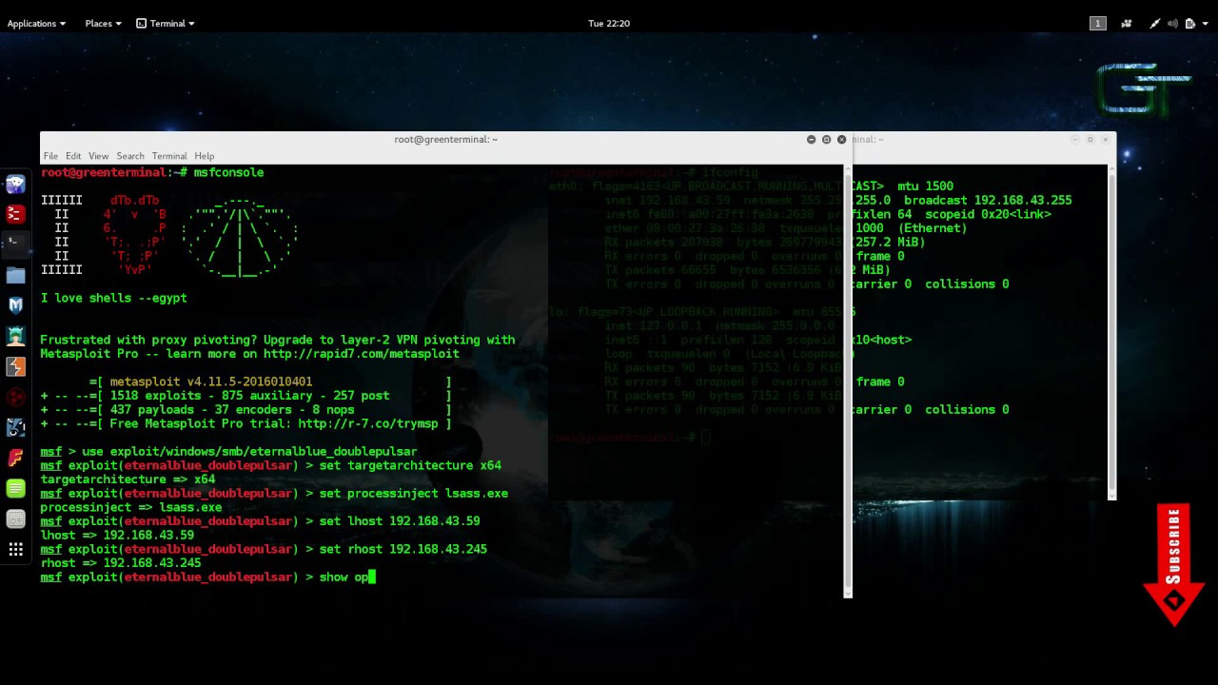Open the Search menu in terminal
Screen dimensions: 1218x685
130,156
